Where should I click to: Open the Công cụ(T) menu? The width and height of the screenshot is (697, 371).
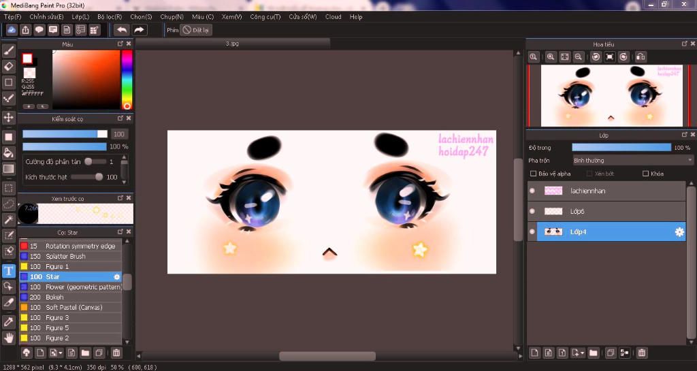265,17
